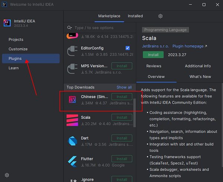Select Projects in the left sidebar
Viewport: 223px width, 182px height.
(16, 40)
